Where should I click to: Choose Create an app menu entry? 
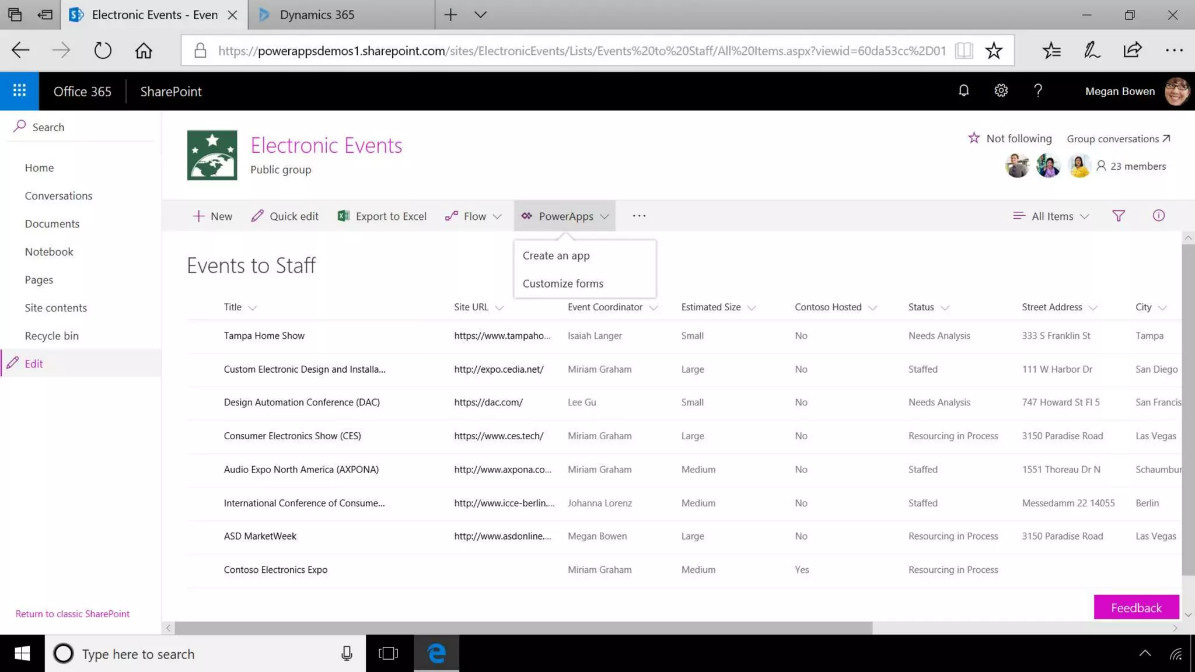coord(555,256)
